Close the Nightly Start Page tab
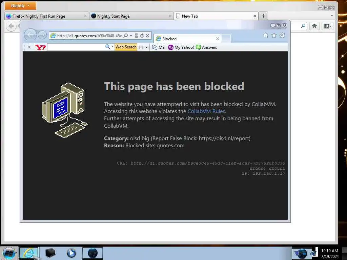This screenshot has width=347, height=260. tap(170, 16)
